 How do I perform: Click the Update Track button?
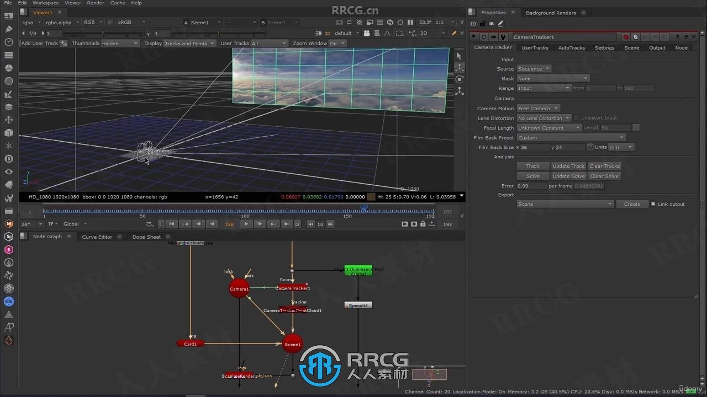coord(568,166)
